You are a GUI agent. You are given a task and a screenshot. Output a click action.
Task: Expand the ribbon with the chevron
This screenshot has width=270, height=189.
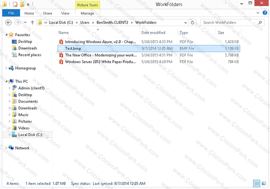pos(258,13)
